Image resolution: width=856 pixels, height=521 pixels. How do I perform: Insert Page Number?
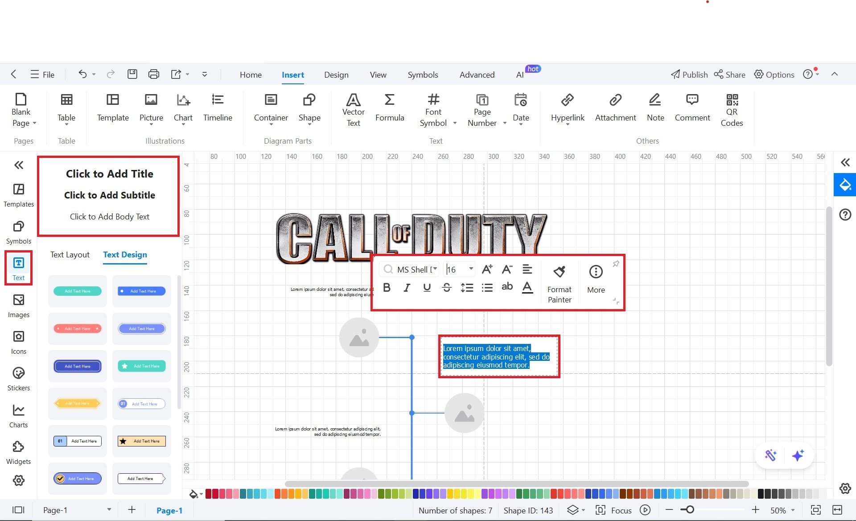pyautogui.click(x=482, y=110)
